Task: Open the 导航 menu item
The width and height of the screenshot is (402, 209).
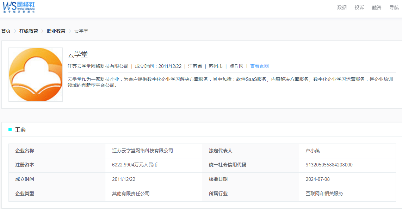Action: [x=394, y=7]
